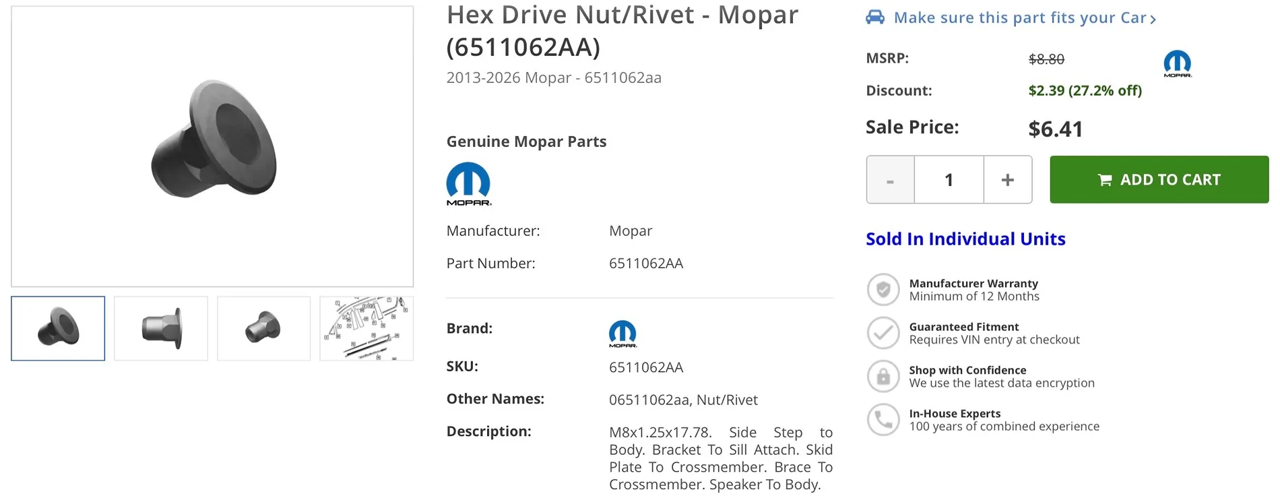Click the 'Minimum of 12 Months' text

(x=974, y=297)
